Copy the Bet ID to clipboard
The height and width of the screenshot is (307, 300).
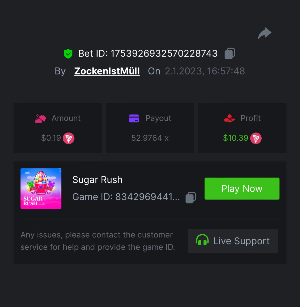tap(230, 53)
